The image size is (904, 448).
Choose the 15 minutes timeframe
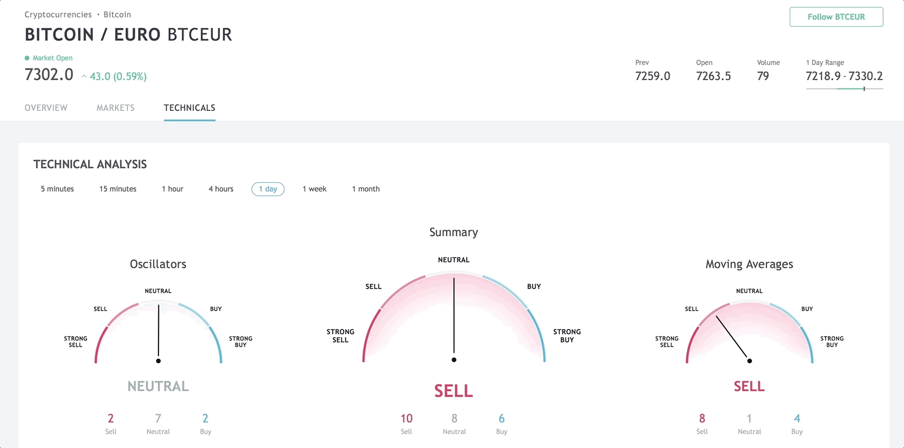(x=118, y=189)
